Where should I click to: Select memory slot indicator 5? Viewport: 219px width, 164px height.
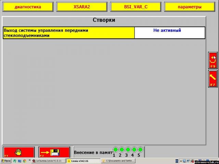coord(140,150)
